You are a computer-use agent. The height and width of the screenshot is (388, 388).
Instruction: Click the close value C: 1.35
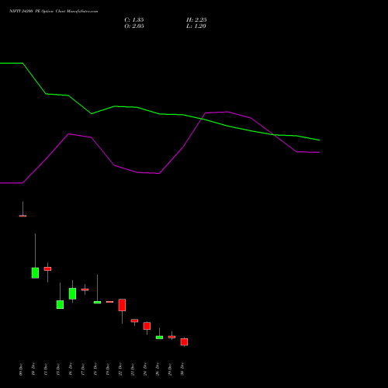(134, 20)
